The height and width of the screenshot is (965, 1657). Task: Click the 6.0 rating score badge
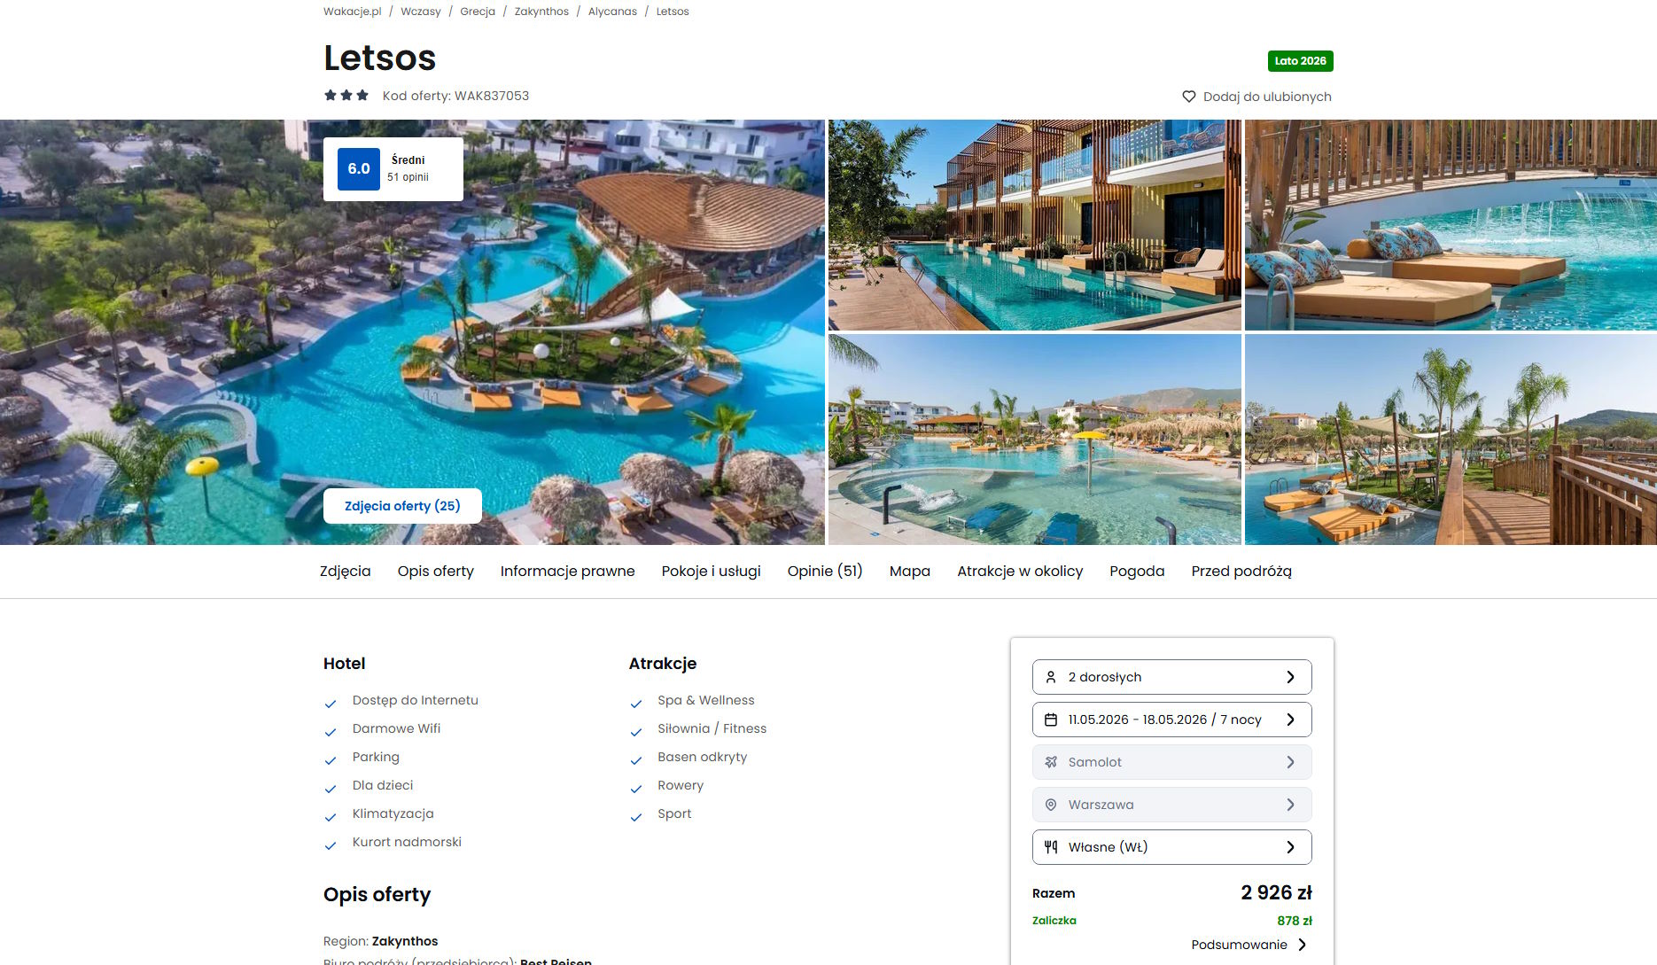(359, 169)
